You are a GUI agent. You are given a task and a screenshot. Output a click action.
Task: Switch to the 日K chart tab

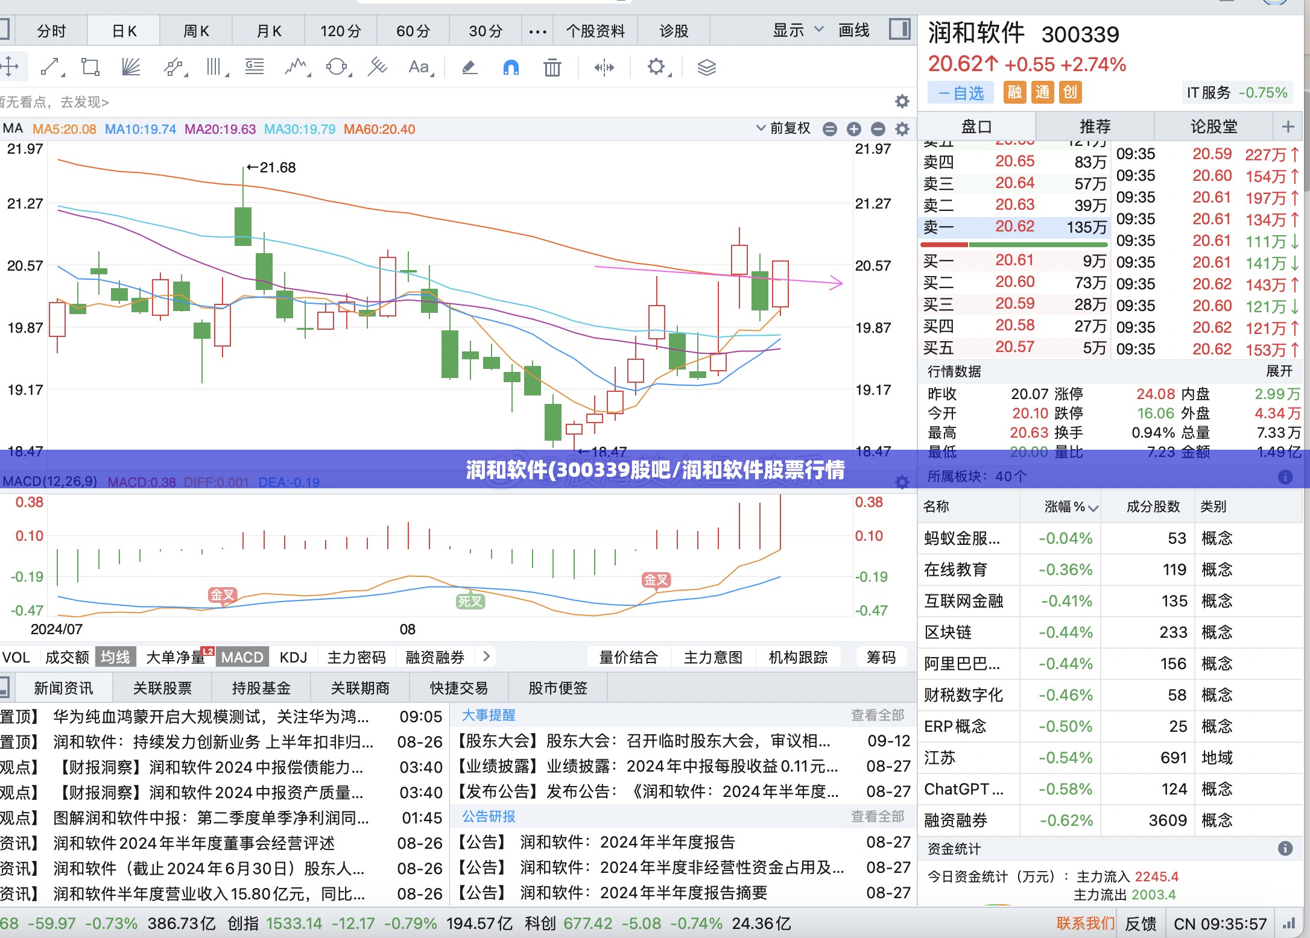pyautogui.click(x=124, y=31)
